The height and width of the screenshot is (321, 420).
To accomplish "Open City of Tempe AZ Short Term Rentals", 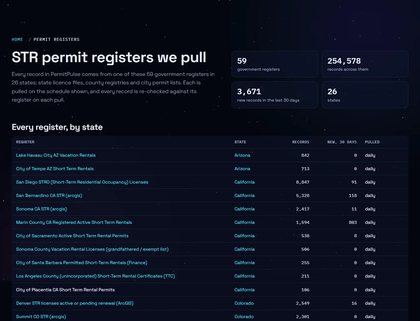I will click(x=55, y=169).
